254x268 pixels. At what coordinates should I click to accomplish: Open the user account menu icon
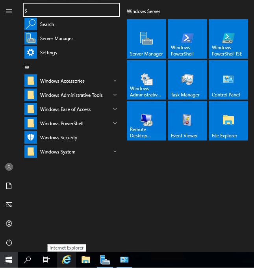tap(9, 167)
